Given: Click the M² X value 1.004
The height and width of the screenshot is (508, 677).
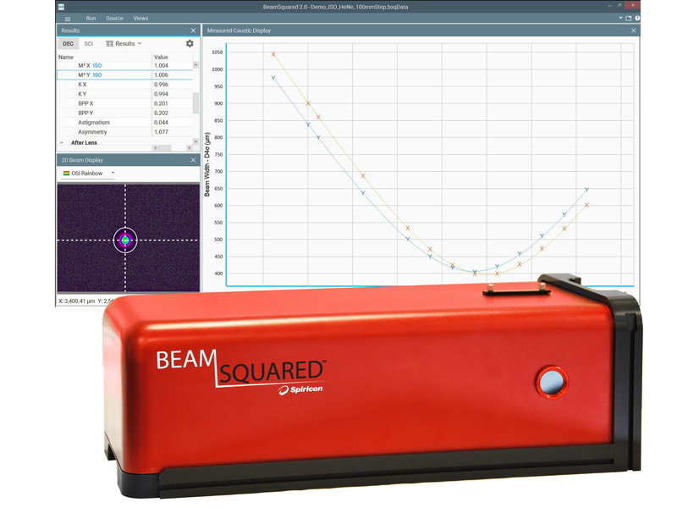Looking at the screenshot, I should click(161, 66).
